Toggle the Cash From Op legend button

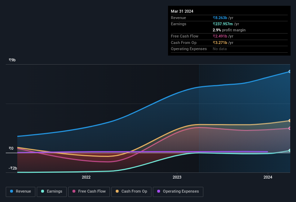pyautogui.click(x=131, y=192)
